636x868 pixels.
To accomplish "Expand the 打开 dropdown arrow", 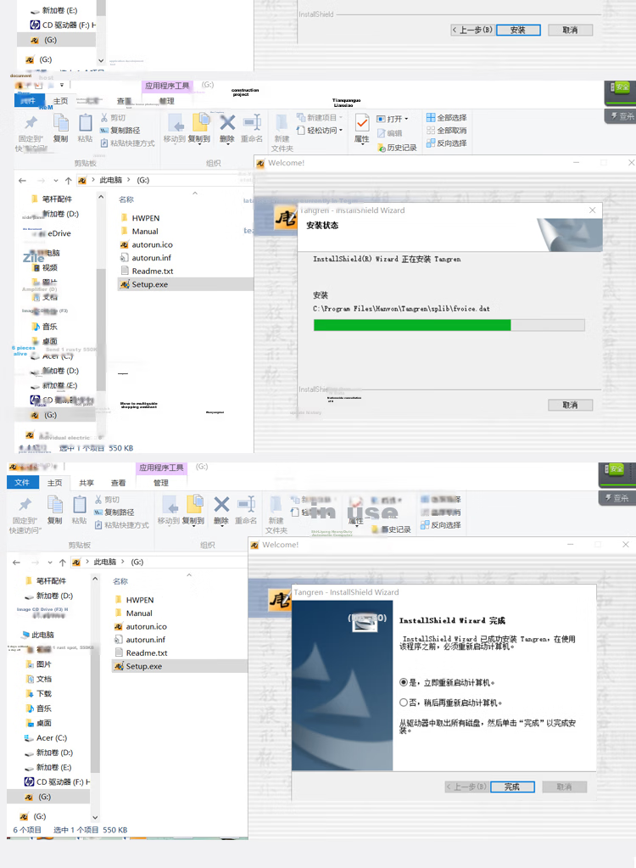I will coord(406,119).
